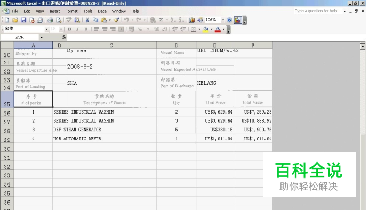Open the Data menu
Image resolution: width=369 pixels, height=210 pixels.
pyautogui.click(x=102, y=11)
